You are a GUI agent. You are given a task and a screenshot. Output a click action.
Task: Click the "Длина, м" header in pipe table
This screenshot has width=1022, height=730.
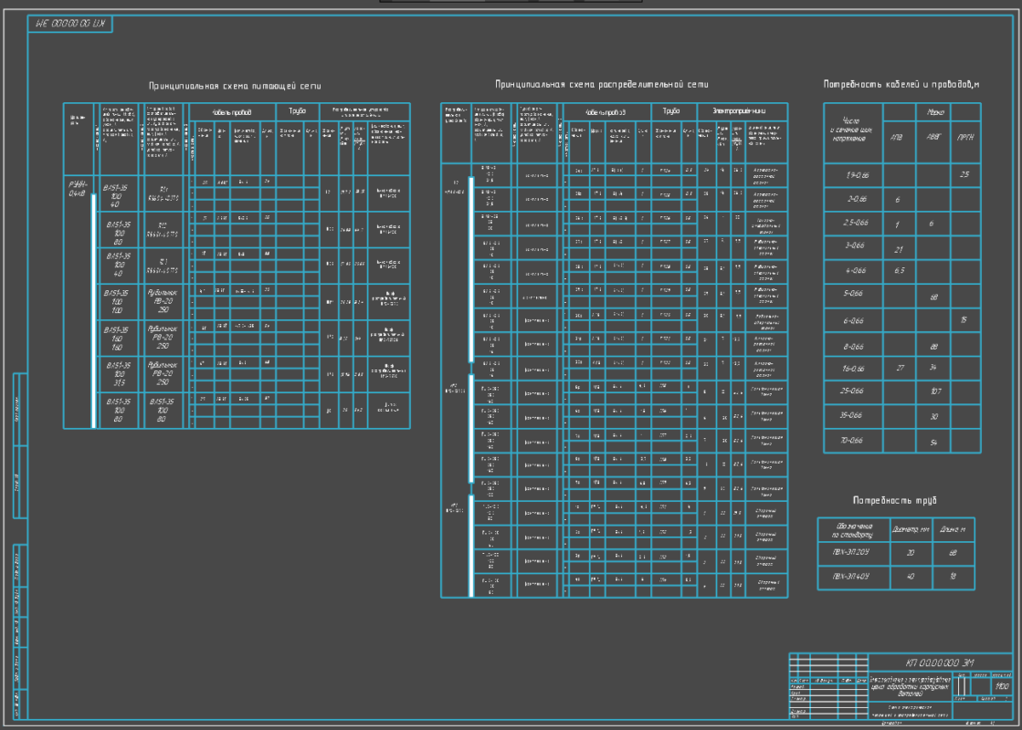(953, 530)
